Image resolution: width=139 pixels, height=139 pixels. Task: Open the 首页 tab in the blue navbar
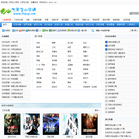pos(5,25)
